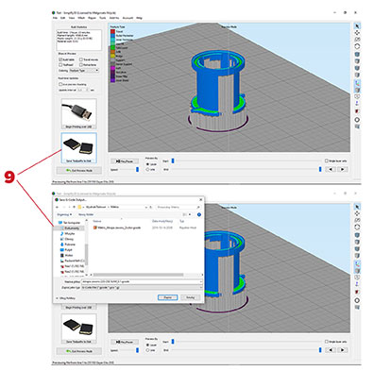Click the coordinate axes icon in lower window toolbar
The image size is (391, 371).
tap(357, 263)
